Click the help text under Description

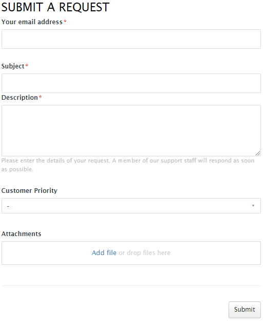click(128, 165)
